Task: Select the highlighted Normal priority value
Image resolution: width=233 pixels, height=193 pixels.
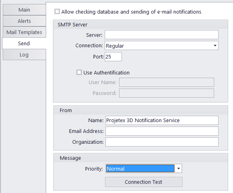Action: pyautogui.click(x=140, y=168)
